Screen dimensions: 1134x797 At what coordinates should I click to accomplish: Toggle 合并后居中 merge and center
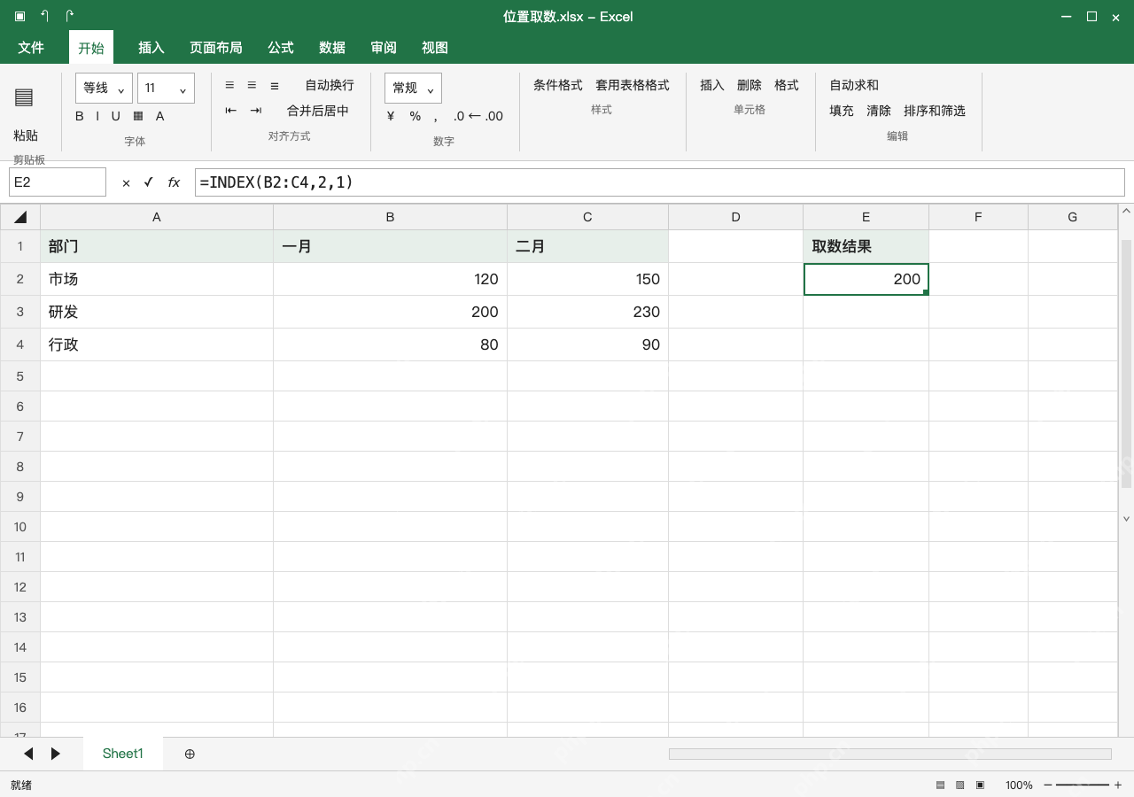[x=318, y=111]
